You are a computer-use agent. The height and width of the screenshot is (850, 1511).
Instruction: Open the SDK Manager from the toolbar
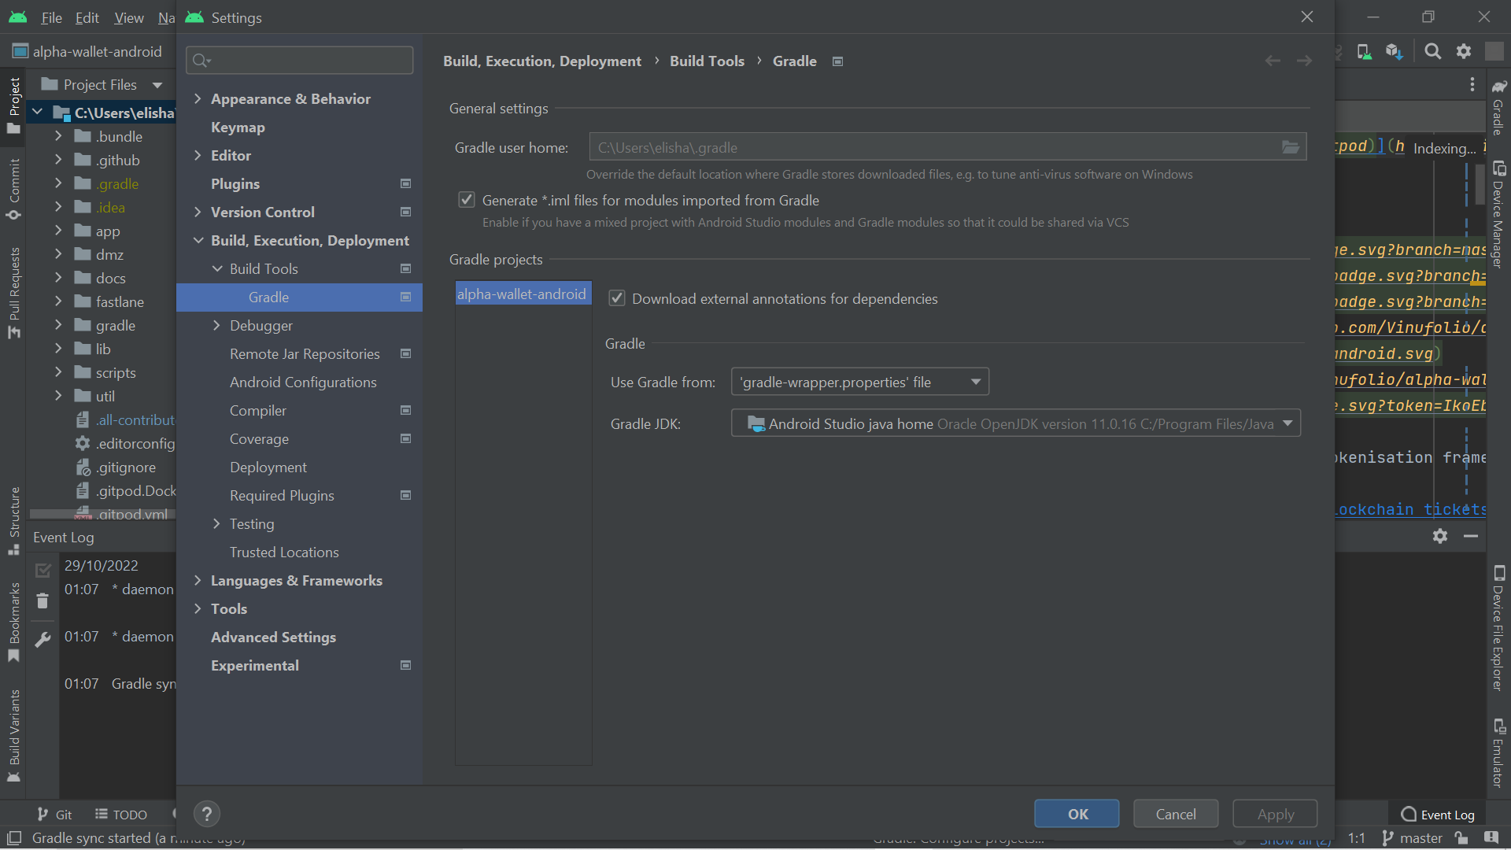1394,51
